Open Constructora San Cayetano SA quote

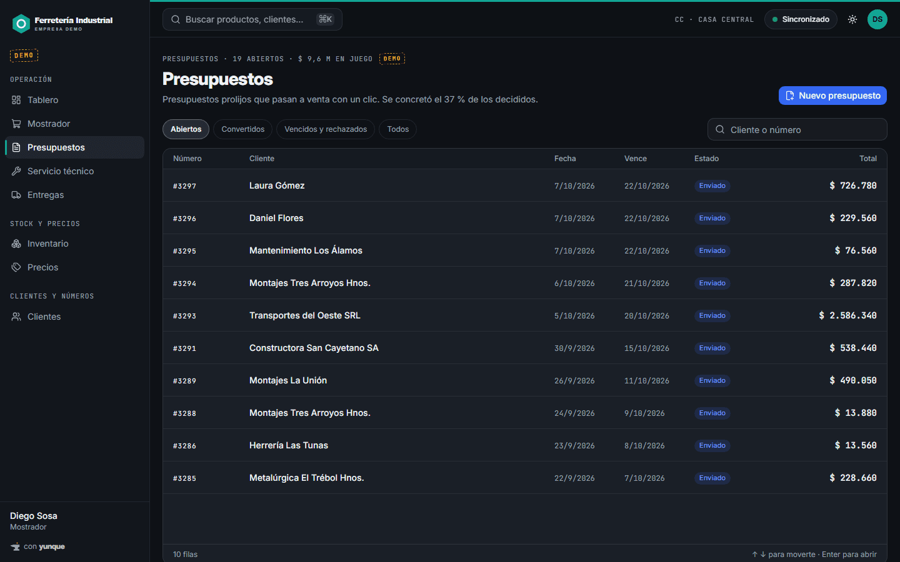pyautogui.click(x=525, y=348)
